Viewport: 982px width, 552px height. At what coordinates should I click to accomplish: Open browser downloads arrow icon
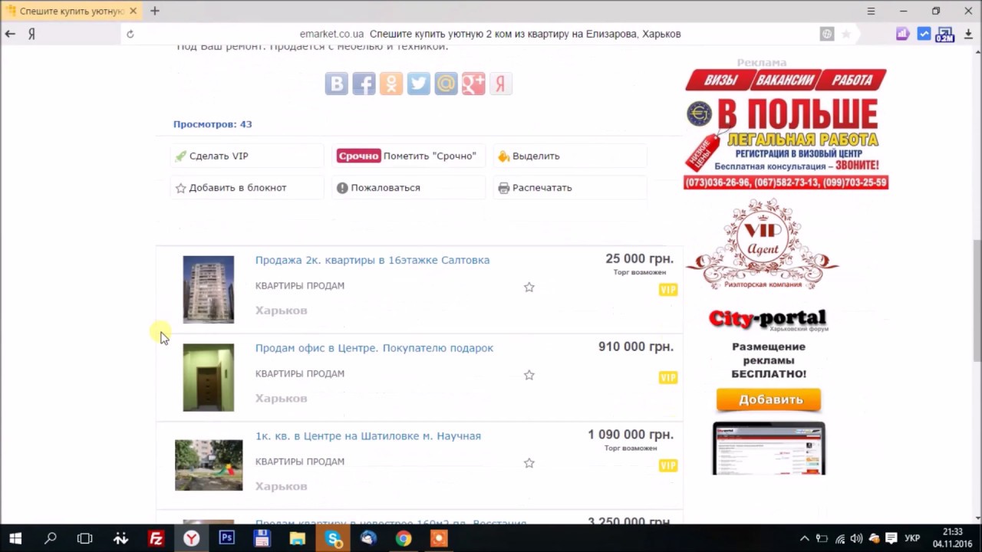[969, 34]
